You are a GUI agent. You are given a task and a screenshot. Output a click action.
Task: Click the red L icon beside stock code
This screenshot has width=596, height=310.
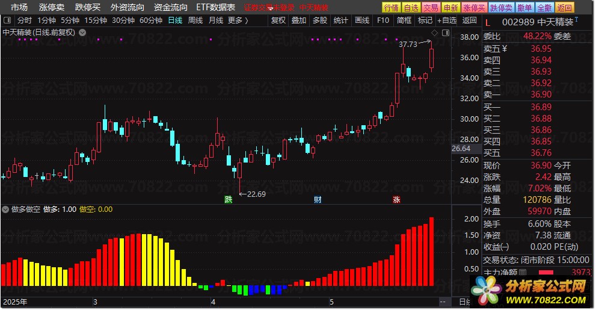coord(488,23)
